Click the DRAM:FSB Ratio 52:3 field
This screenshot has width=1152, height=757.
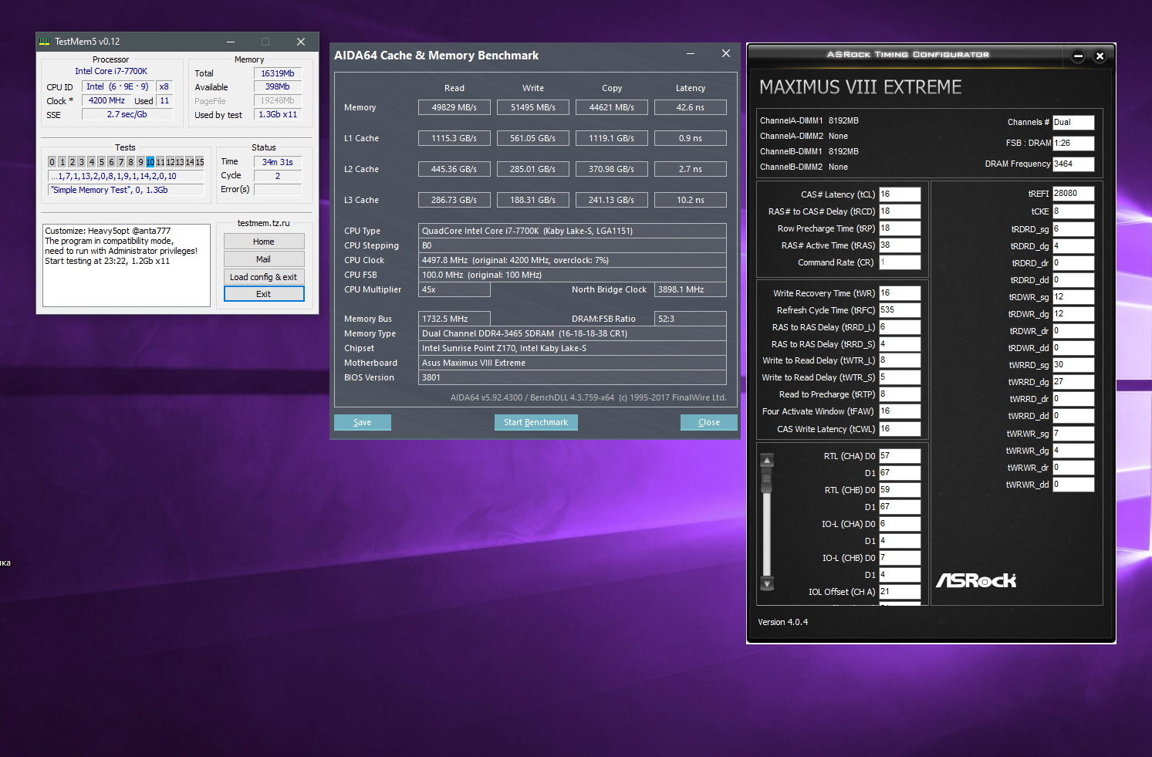tap(691, 319)
